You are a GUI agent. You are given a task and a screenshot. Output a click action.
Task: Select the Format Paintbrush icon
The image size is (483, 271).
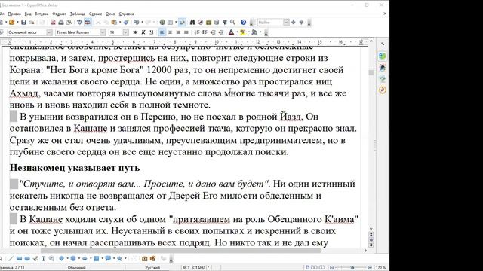coord(126,22)
